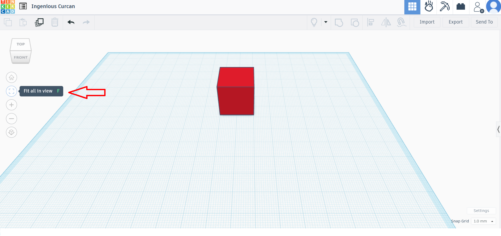501x236 pixels.
Task: Click the Home view button
Action: coord(11,77)
